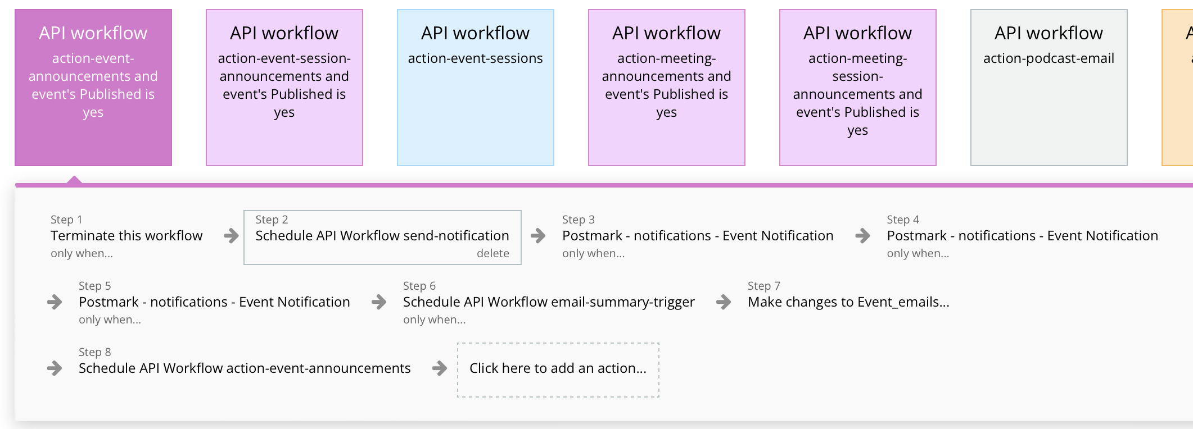1193x429 pixels.
Task: Open the action-event-session-announcements workflow box
Action: 284,88
